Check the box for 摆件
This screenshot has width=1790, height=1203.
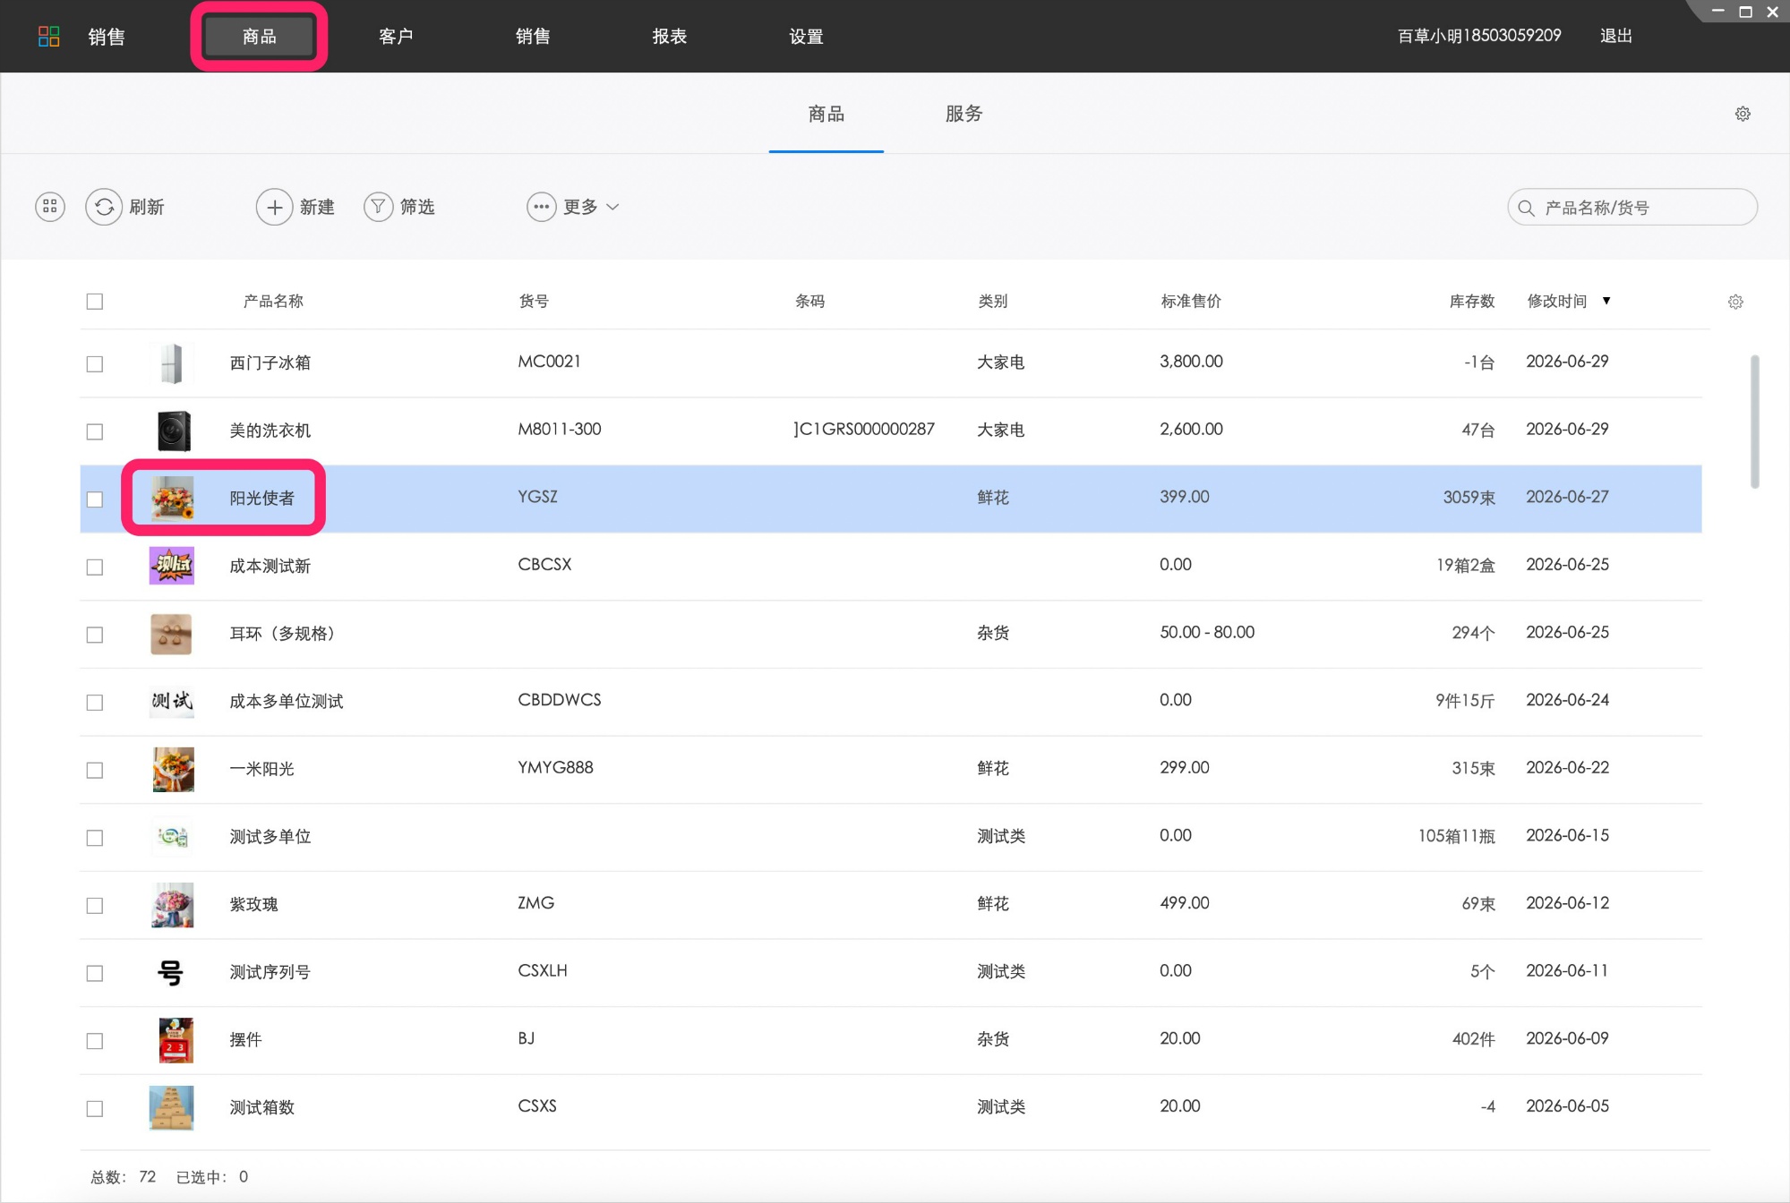pos(95,1041)
